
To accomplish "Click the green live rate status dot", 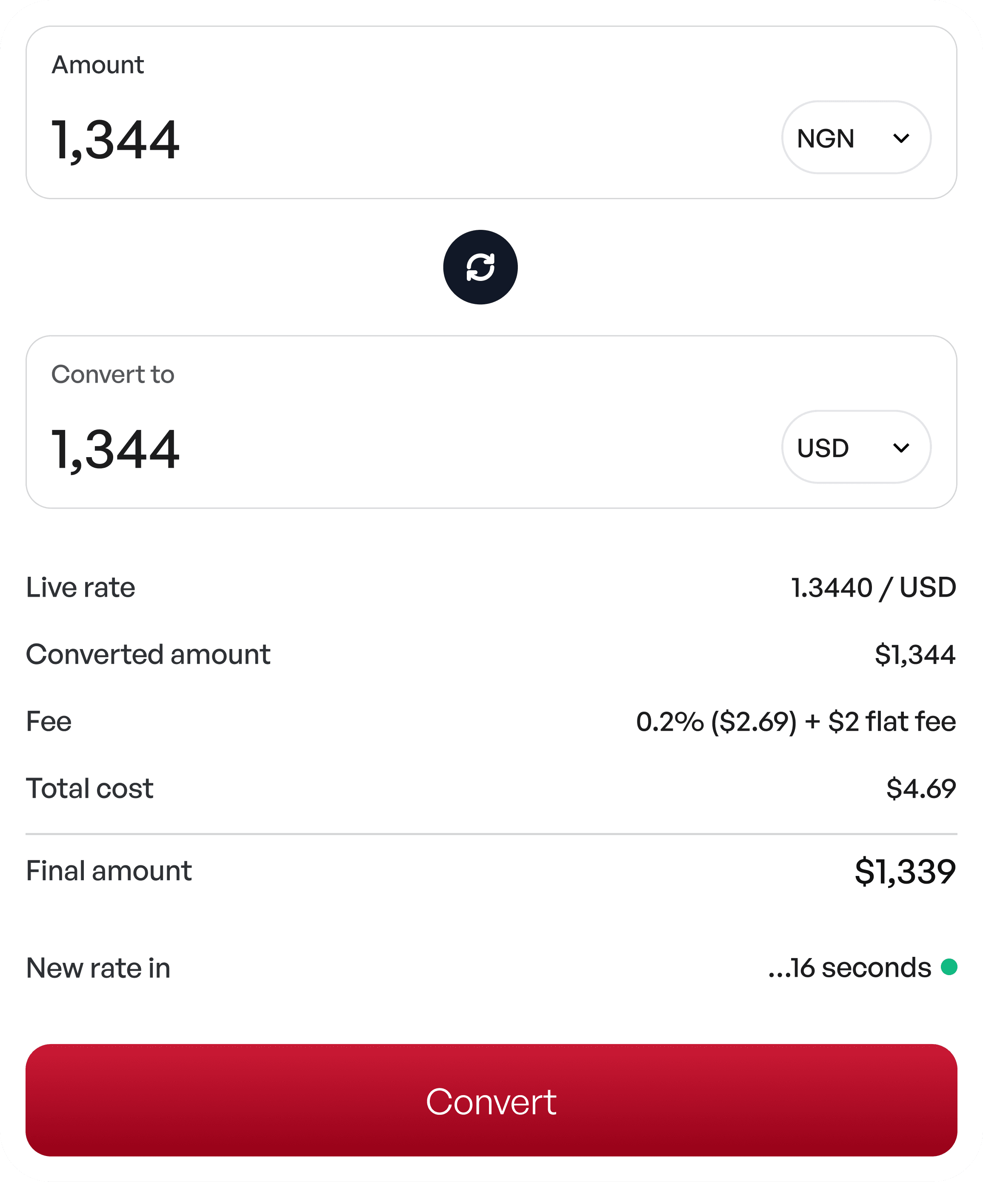I will click(x=949, y=967).
